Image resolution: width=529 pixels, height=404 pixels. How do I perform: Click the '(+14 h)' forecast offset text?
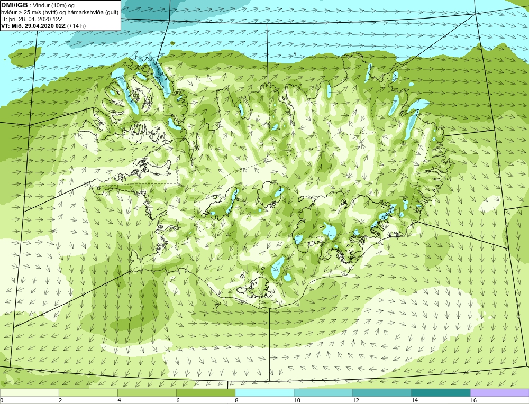click(x=77, y=26)
